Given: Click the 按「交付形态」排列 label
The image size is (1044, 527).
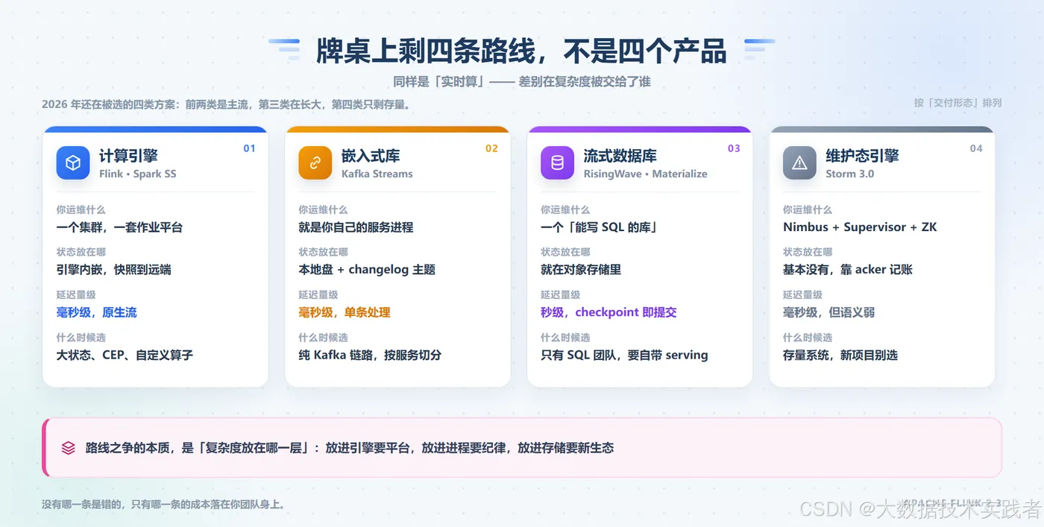Looking at the screenshot, I should point(957,103).
